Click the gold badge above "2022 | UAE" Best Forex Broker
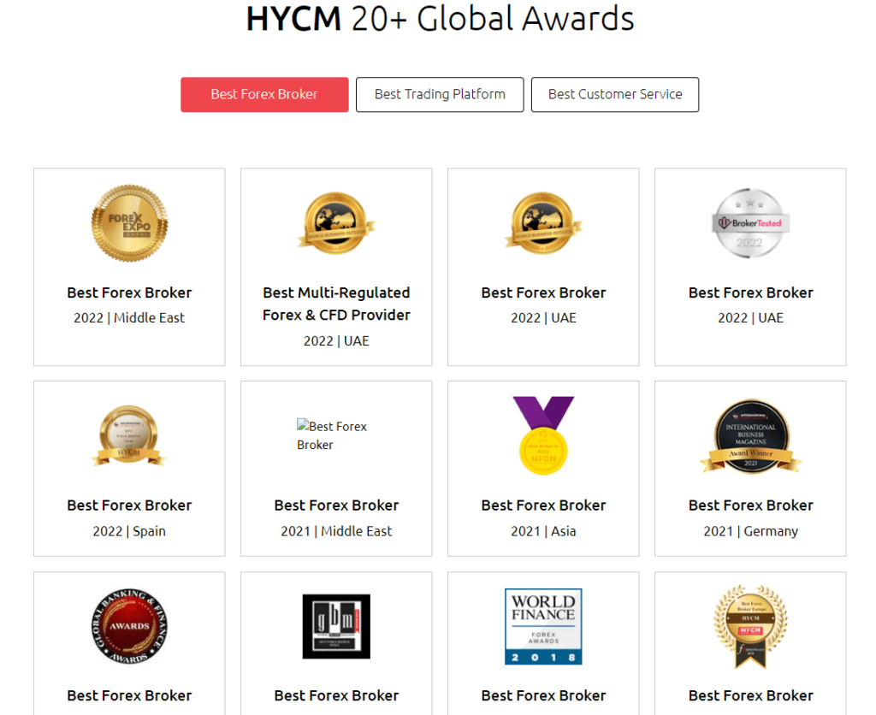 543,222
